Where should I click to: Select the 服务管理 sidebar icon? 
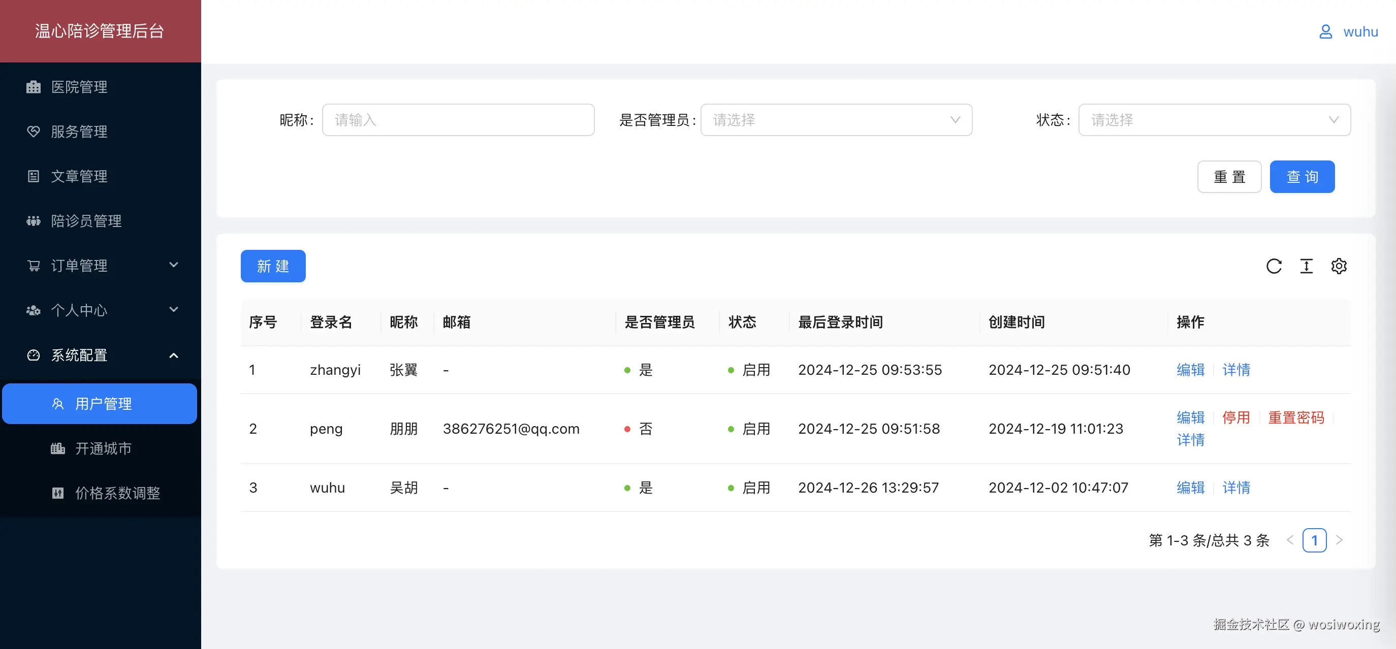[x=34, y=132]
